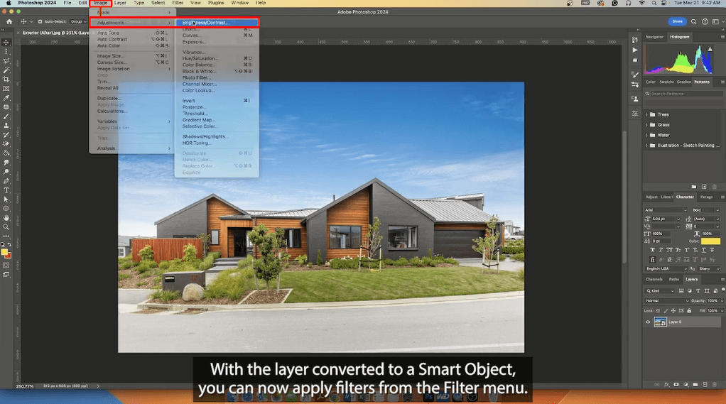726x404 pixels.
Task: Open the English: USA language dropdown
Action: click(666, 268)
